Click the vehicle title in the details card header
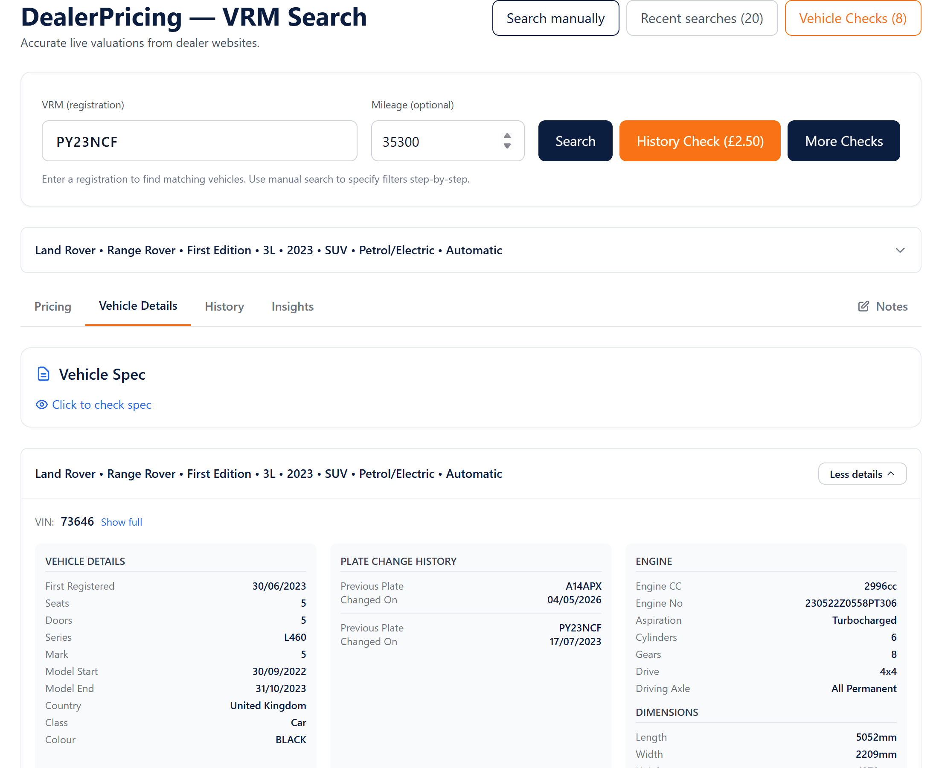This screenshot has height=768, width=942. point(268,474)
